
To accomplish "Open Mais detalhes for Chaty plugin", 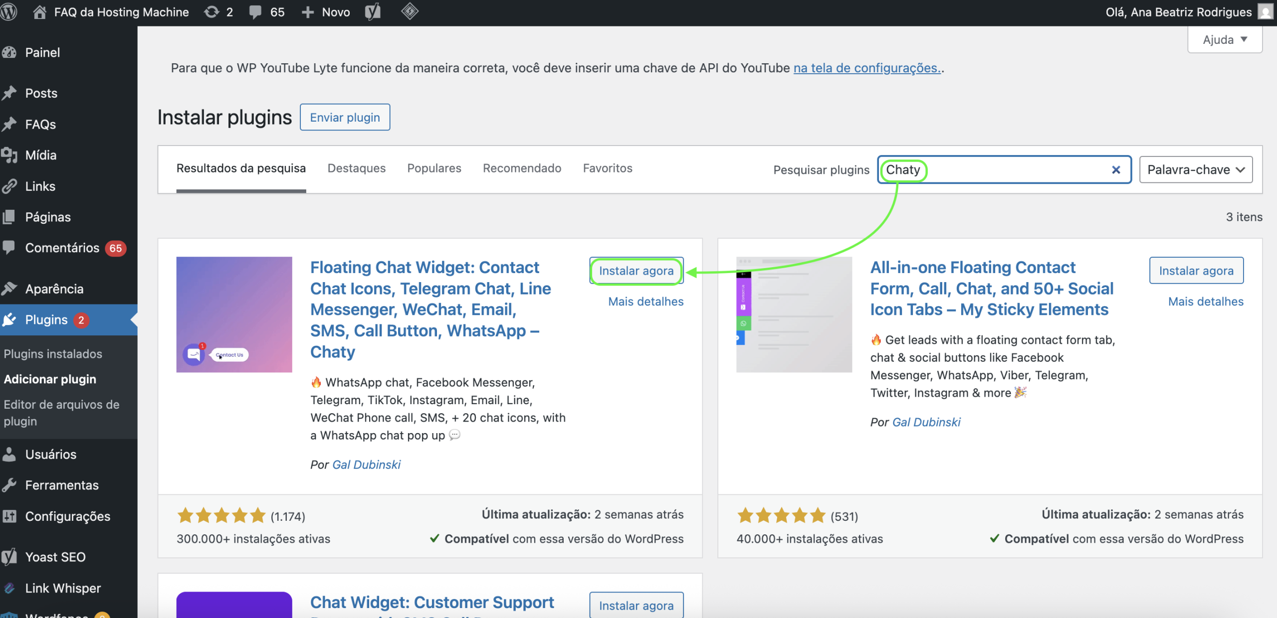I will pos(645,301).
